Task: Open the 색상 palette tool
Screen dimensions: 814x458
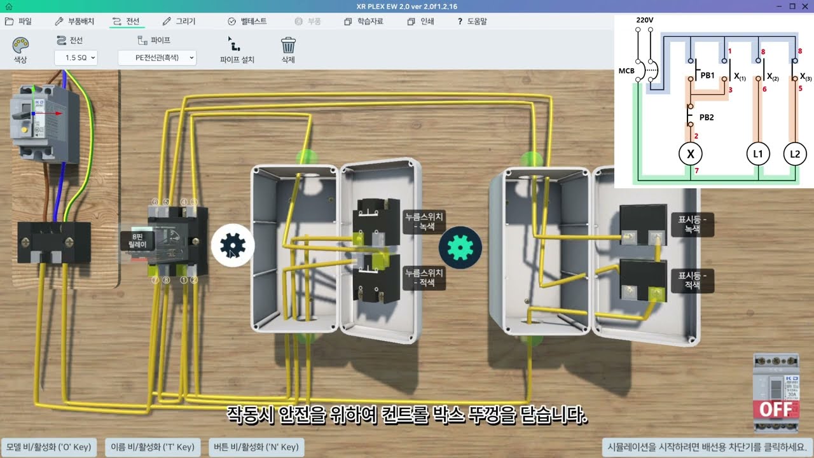Action: [x=20, y=50]
